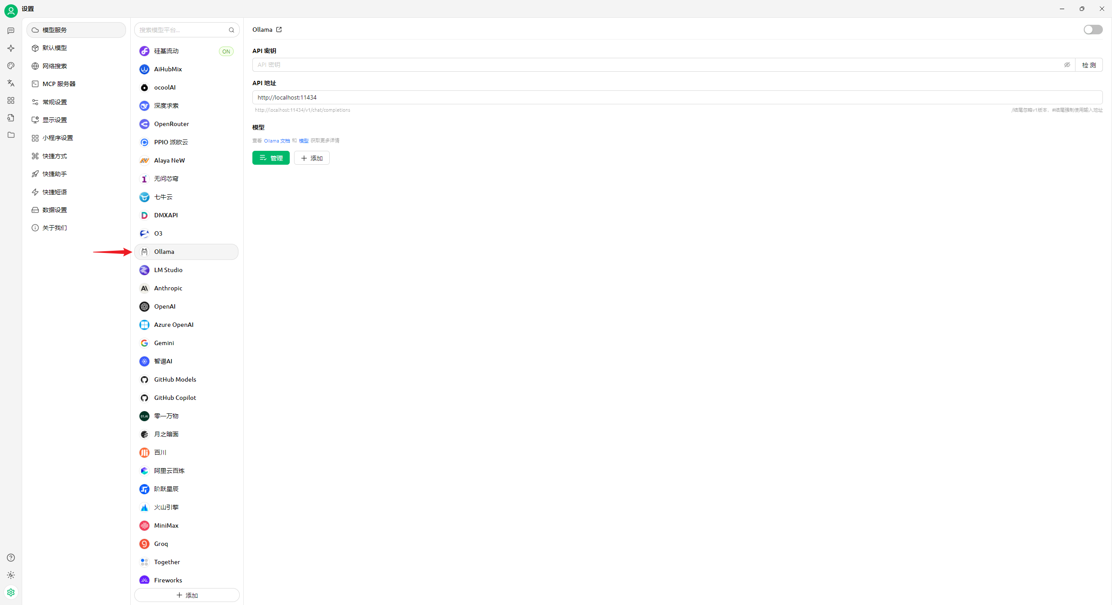Image resolution: width=1112 pixels, height=605 pixels.
Task: Open the translate icon in sidebar
Action: 11,83
